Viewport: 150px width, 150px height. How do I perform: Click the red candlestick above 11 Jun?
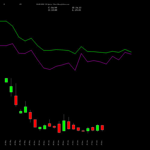pyautogui.click(x=73, y=127)
